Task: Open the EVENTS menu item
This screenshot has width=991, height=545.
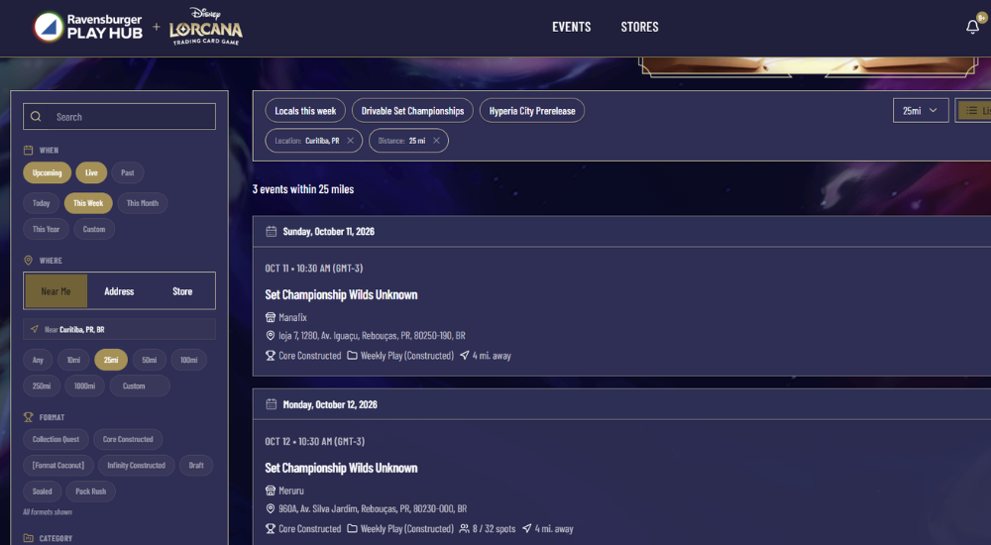Action: coord(572,27)
